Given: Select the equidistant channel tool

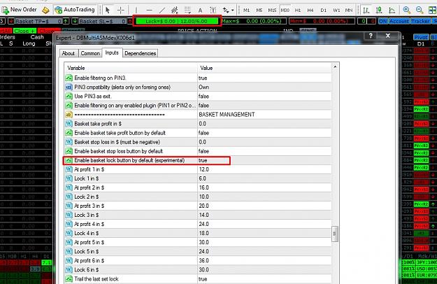Looking at the screenshot, I should click(175, 10).
